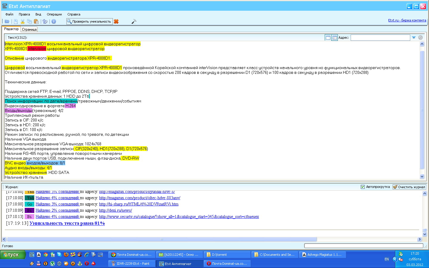Launch uTorrent from quick launch bar
Screen dimensions: 429x268
pos(52,264)
